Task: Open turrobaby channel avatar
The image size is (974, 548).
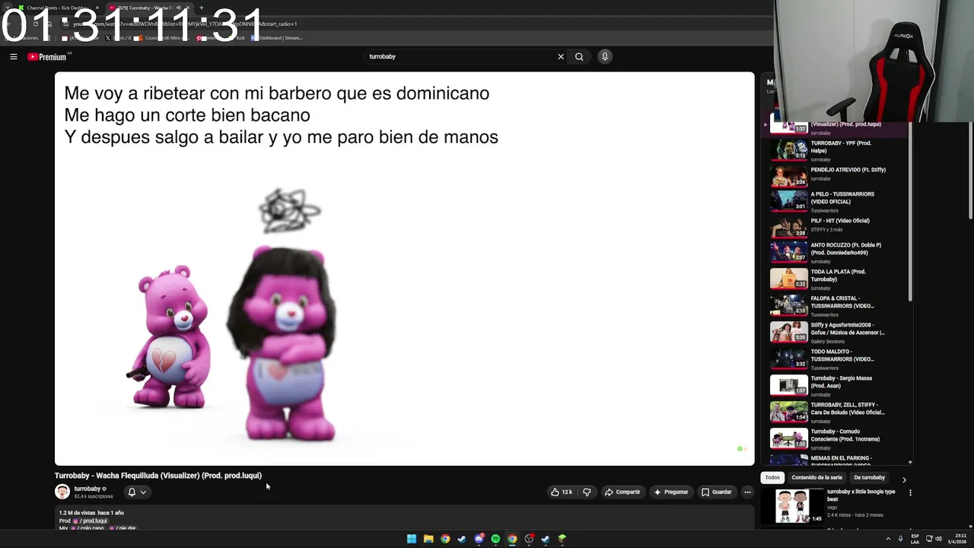Action: pyautogui.click(x=62, y=492)
